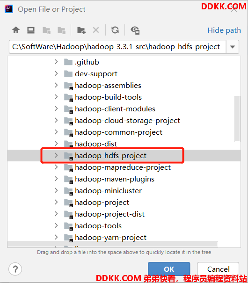Toggle show hidden files and directories icon
Image resolution: width=248 pixels, height=283 pixels.
click(x=135, y=30)
